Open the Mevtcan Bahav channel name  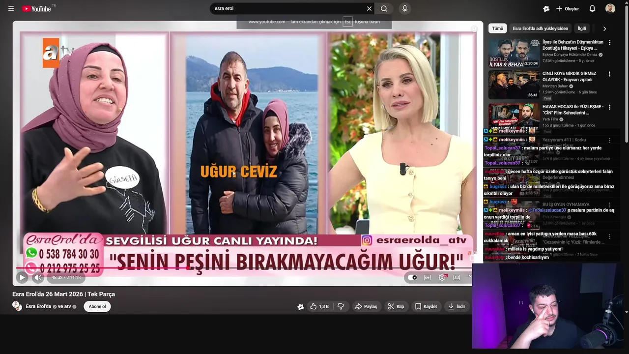(x=555, y=86)
